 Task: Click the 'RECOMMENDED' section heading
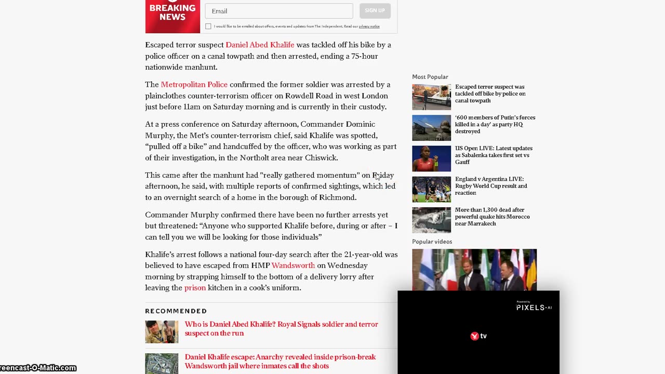(x=176, y=311)
